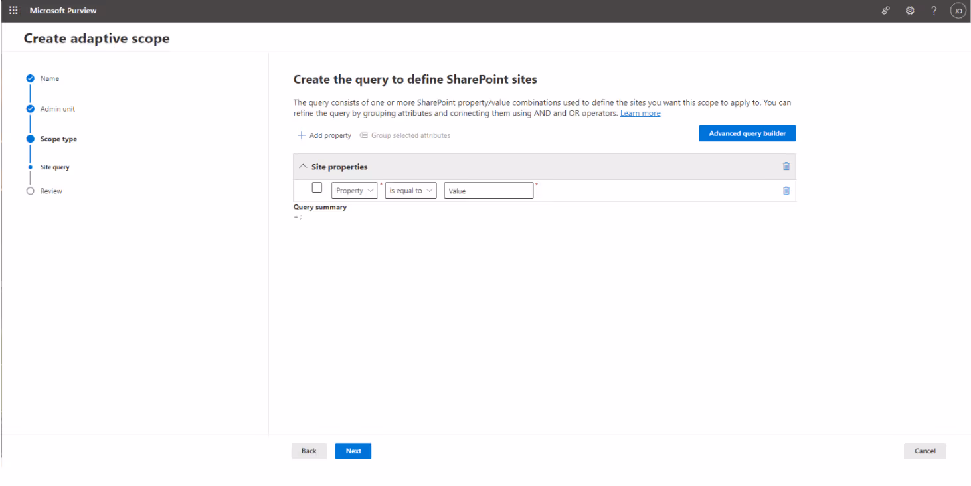The height and width of the screenshot is (486, 971).
Task: Open the settings gear icon
Action: 910,11
